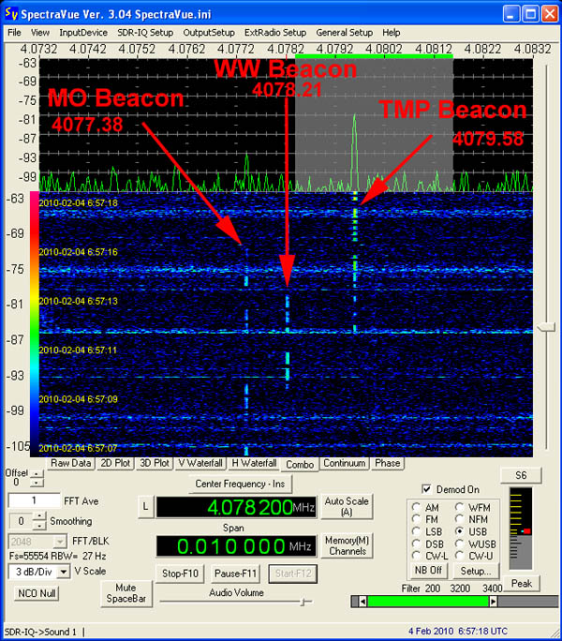Switch to the 2D Plot tab
Viewport: 562px width, 641px height.
tap(115, 463)
